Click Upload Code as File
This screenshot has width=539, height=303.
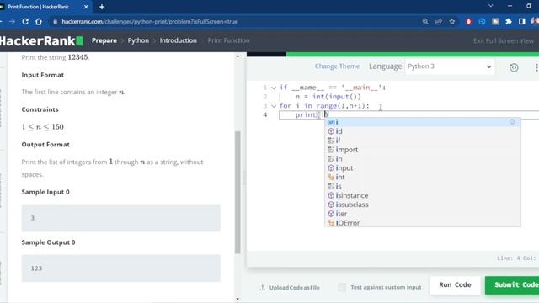tap(290, 288)
